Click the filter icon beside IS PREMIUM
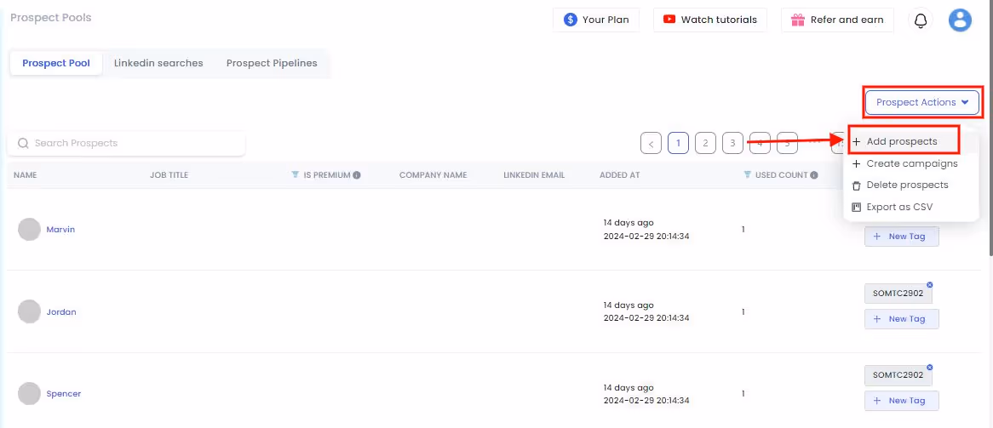The height and width of the screenshot is (428, 993). pyautogui.click(x=296, y=174)
